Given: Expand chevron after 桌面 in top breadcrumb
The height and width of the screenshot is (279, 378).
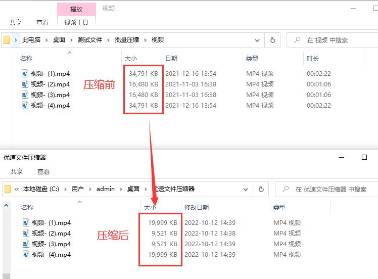Looking at the screenshot, I should pyautogui.click(x=71, y=40).
